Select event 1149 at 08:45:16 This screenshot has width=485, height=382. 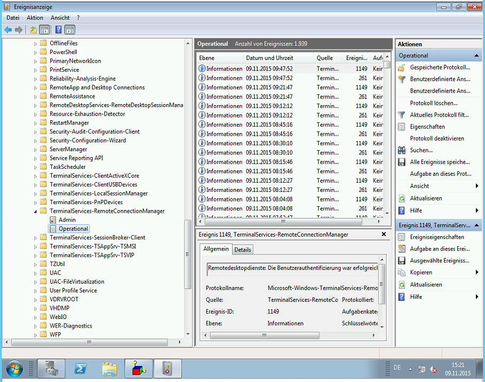point(290,124)
